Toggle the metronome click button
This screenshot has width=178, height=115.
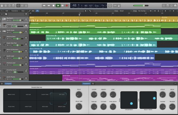(119, 6)
